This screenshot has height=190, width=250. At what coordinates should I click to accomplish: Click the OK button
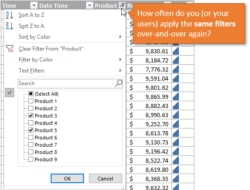coord(67,178)
